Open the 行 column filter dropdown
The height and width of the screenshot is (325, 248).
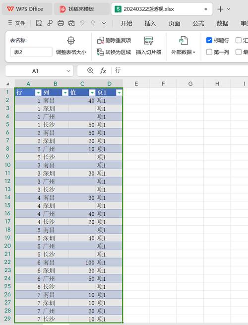click(38, 93)
